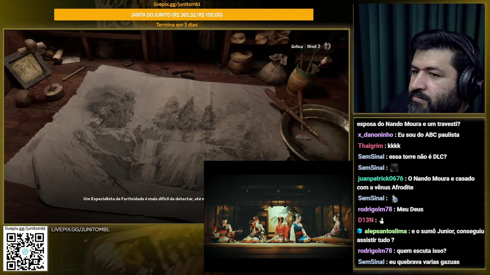Click the emblem icon beside Nível 3
Viewport: 490px width, 275px height.
pyautogui.click(x=327, y=46)
